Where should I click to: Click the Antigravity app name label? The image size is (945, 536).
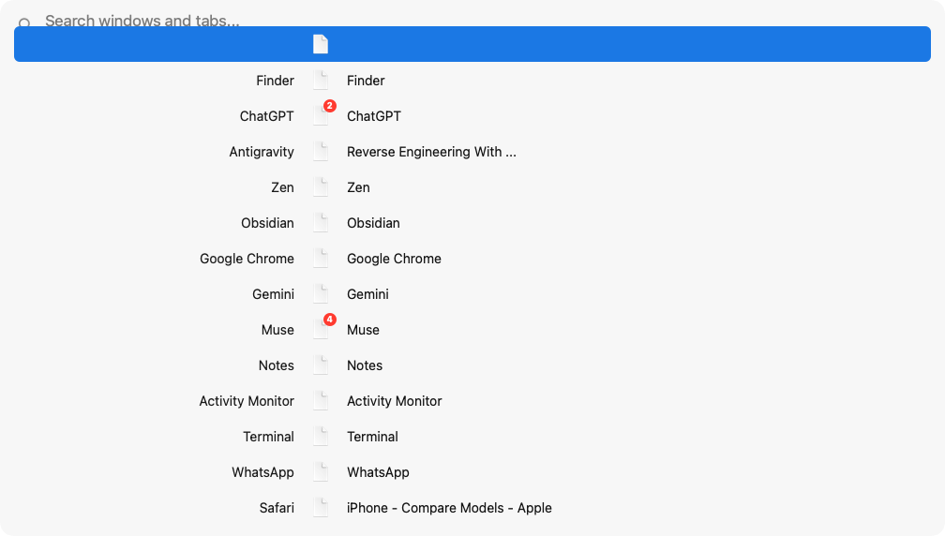point(261,151)
